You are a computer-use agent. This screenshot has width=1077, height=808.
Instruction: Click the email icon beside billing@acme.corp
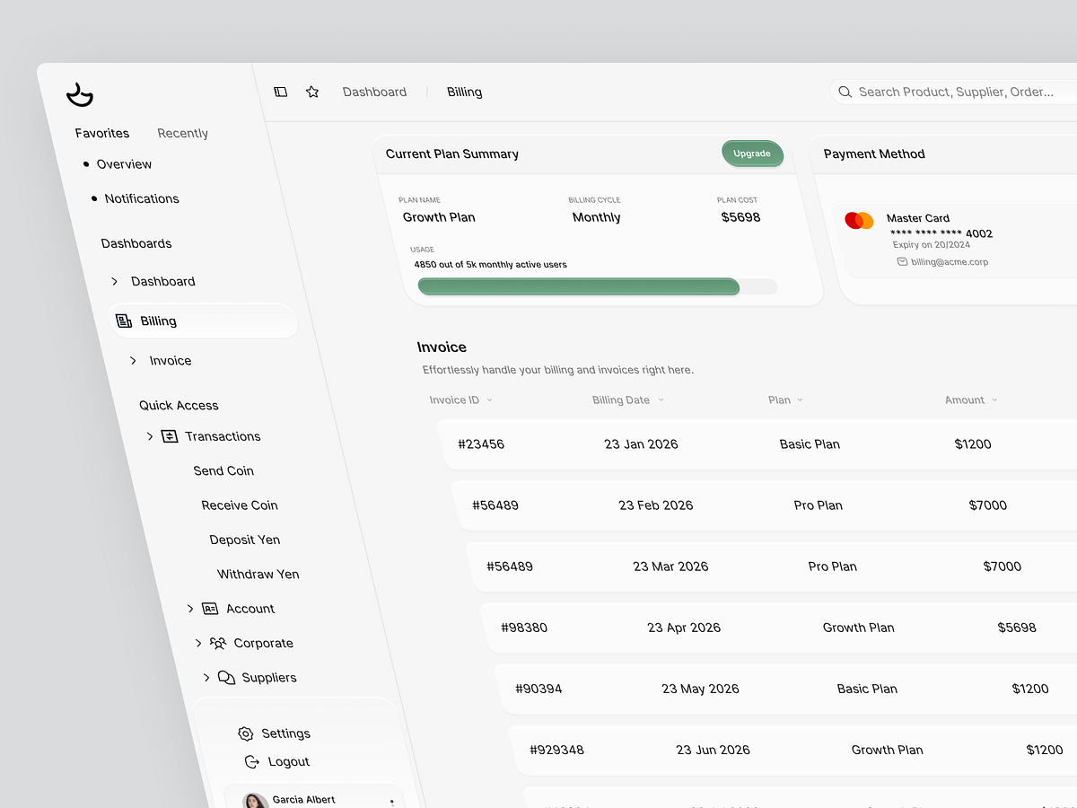(902, 261)
